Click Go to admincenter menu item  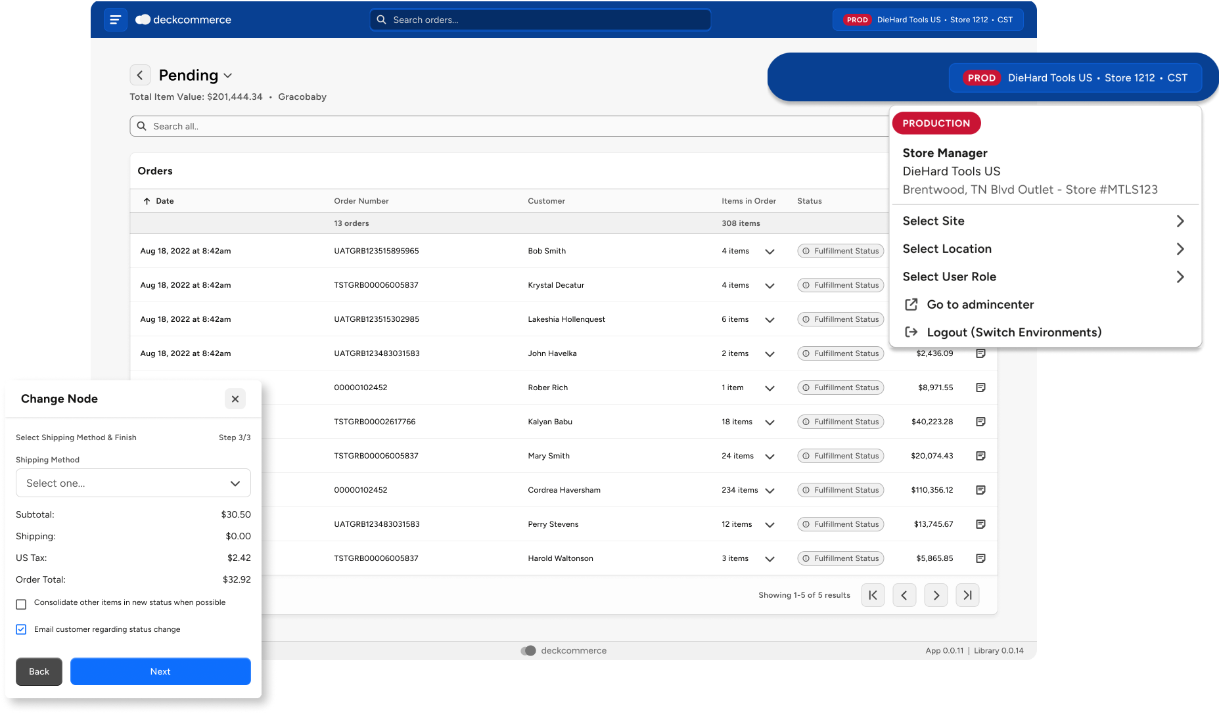point(1044,305)
